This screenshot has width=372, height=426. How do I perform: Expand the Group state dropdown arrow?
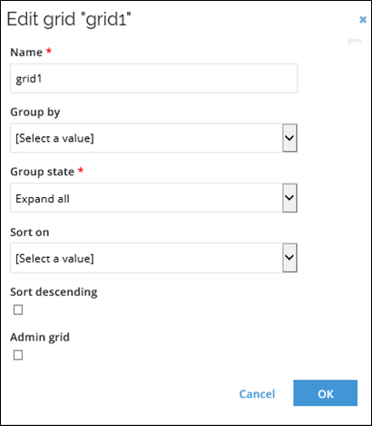click(289, 198)
